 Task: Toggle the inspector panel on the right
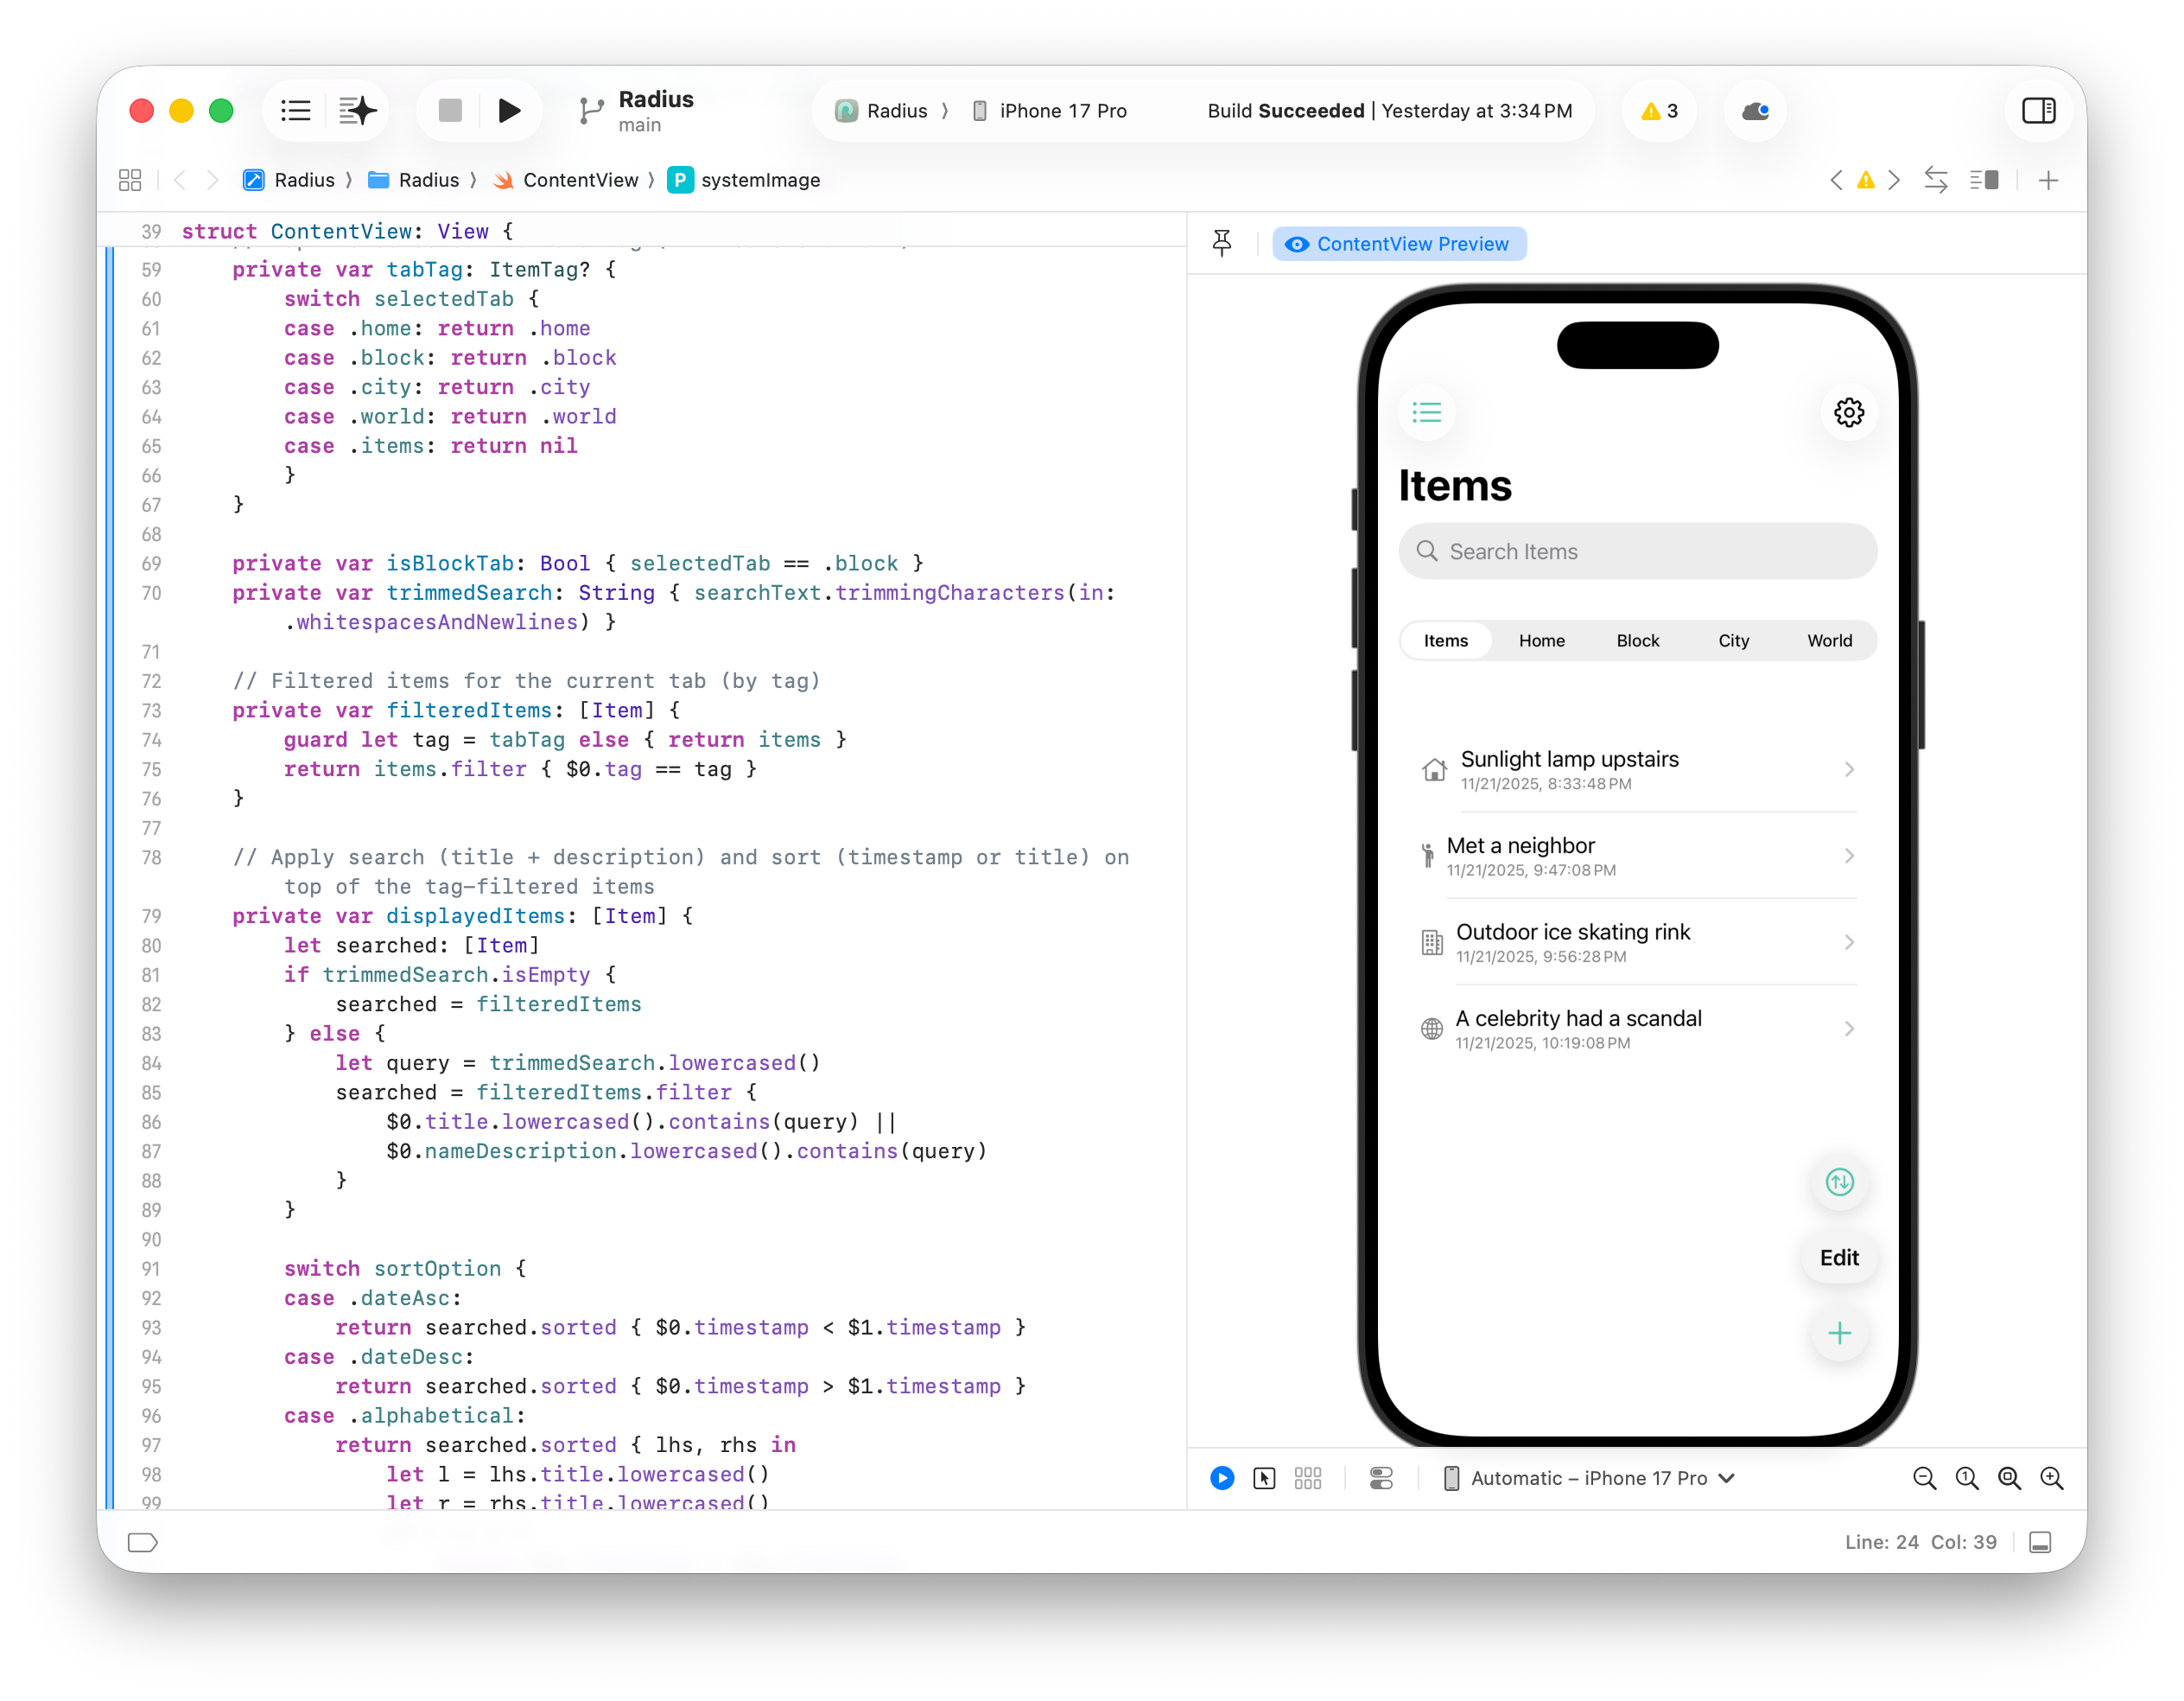(2038, 110)
